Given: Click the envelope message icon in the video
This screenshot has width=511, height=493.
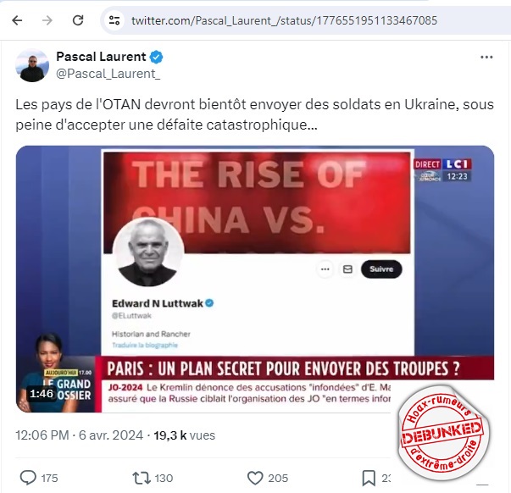Looking at the screenshot, I should tap(347, 269).
